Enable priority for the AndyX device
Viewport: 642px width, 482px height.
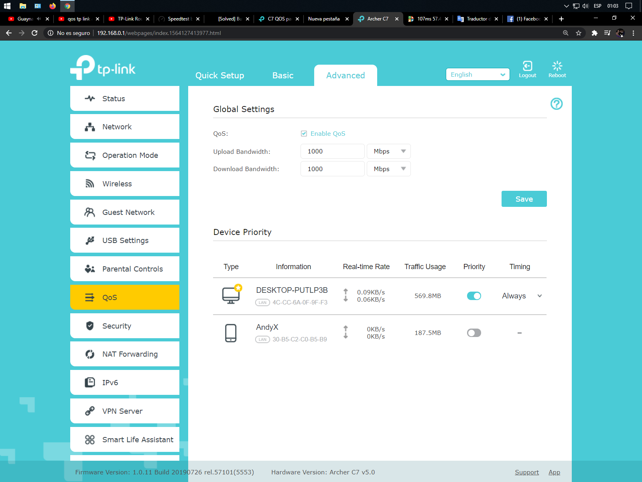[x=474, y=333]
